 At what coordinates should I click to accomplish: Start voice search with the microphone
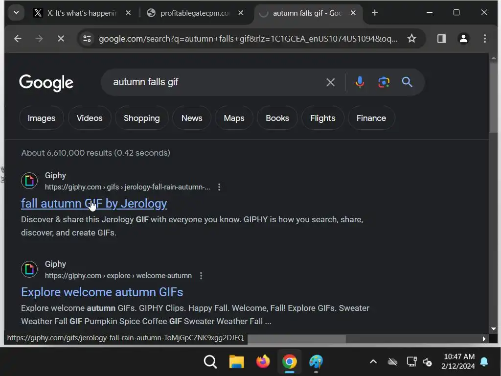[360, 82]
